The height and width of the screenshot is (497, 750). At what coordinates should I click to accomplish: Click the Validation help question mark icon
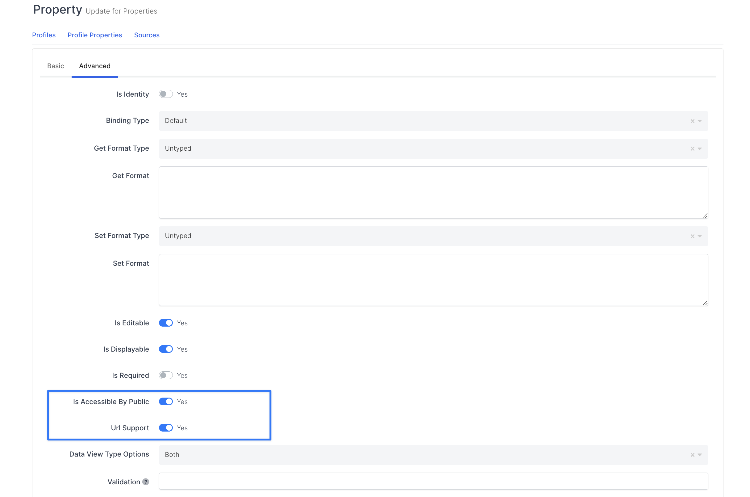[146, 482]
